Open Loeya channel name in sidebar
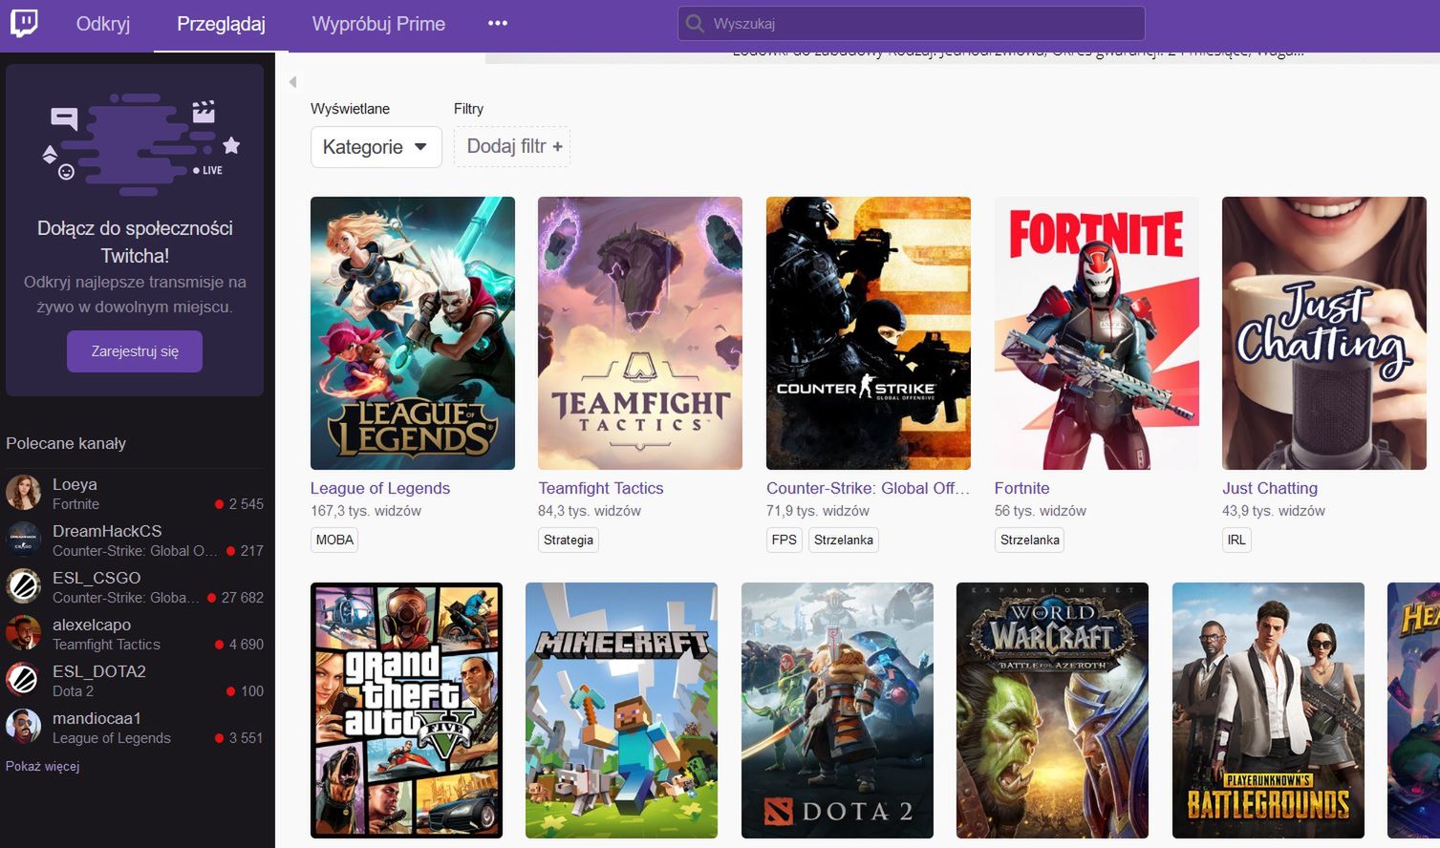The image size is (1440, 848). pos(75,484)
